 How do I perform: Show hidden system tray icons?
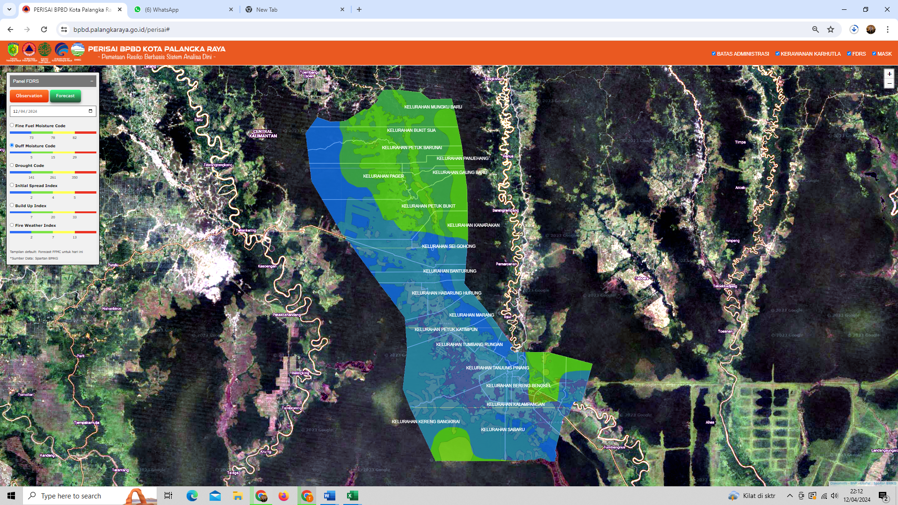pyautogui.click(x=790, y=496)
